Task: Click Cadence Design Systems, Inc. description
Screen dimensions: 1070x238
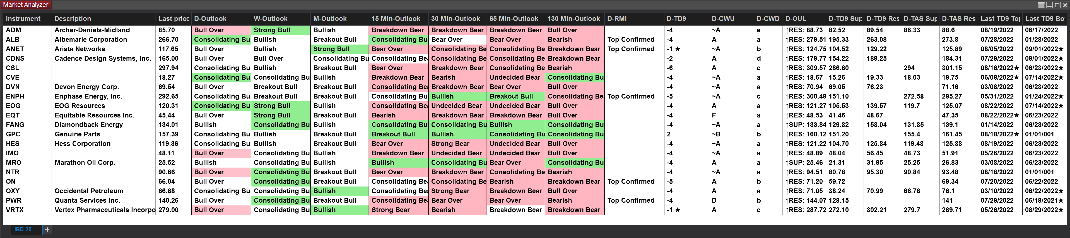Action: [104, 58]
